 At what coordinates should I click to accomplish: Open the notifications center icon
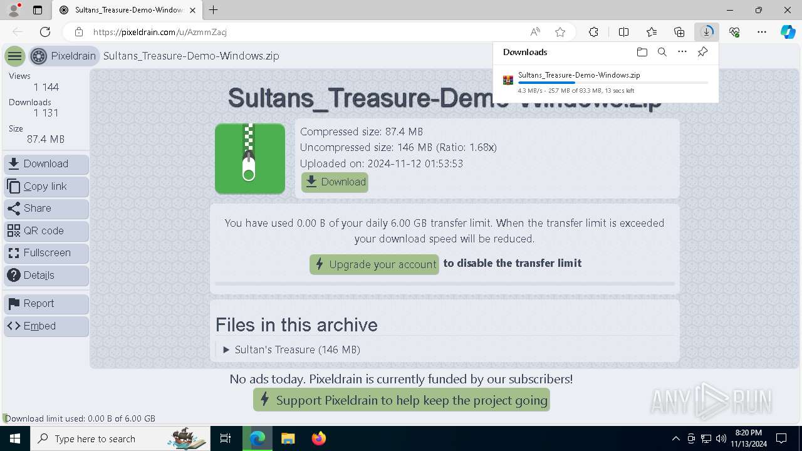pyautogui.click(x=781, y=438)
